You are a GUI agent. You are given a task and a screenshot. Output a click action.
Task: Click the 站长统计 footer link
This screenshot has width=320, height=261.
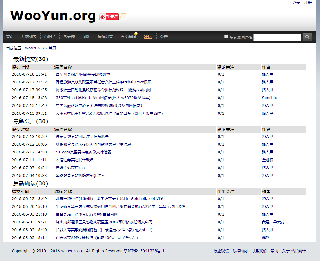(x=298, y=251)
